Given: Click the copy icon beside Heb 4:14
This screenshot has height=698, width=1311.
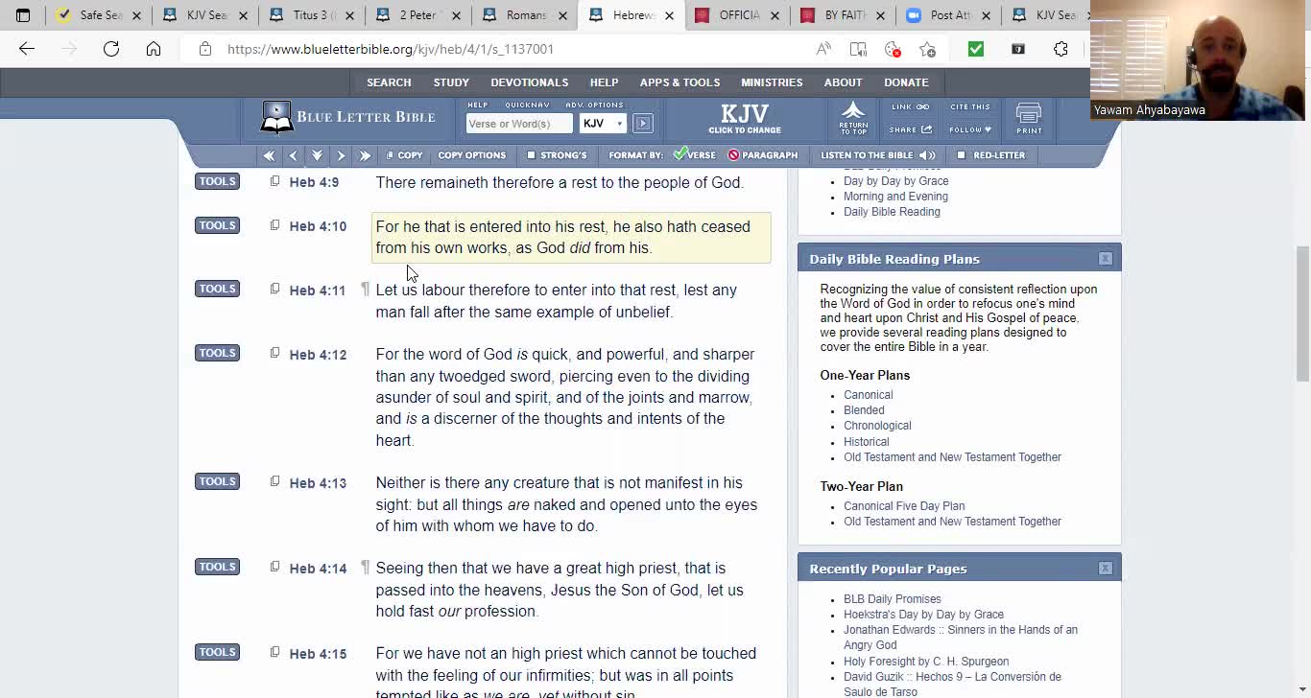Looking at the screenshot, I should coord(274,568).
